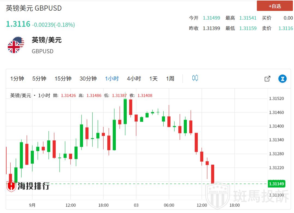Open chart in popout window icon
Screen dimensions: 294x213
click(x=267, y=79)
